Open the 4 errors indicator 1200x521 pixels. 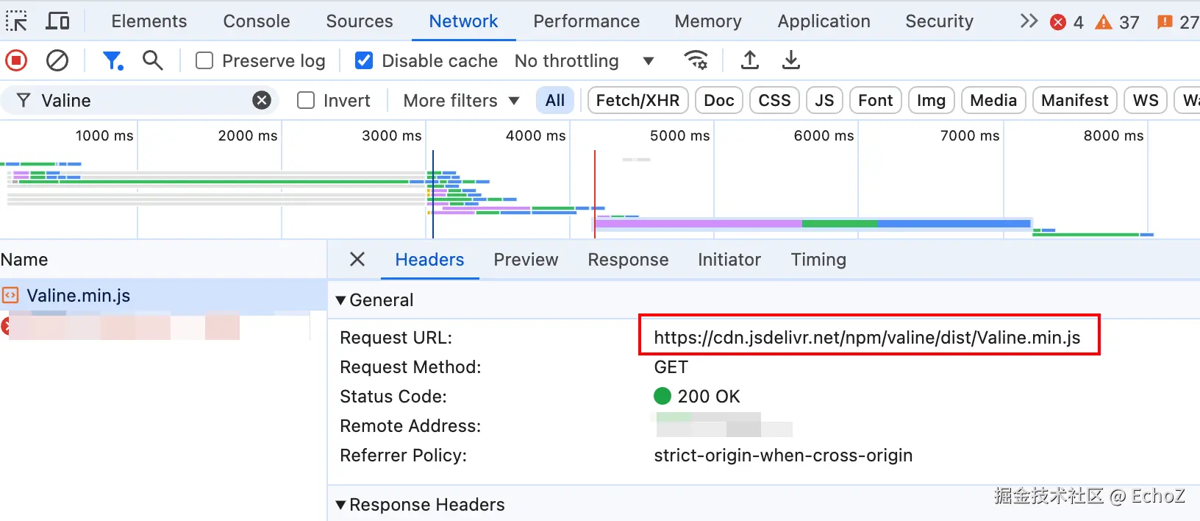click(x=1067, y=22)
